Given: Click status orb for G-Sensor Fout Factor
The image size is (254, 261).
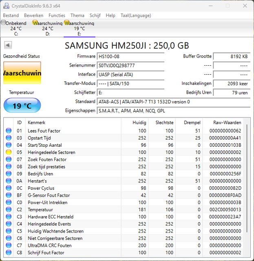Looking at the screenshot, I should pyautogui.click(x=9, y=195).
